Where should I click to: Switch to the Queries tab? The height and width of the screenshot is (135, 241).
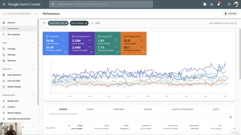coord(63,109)
